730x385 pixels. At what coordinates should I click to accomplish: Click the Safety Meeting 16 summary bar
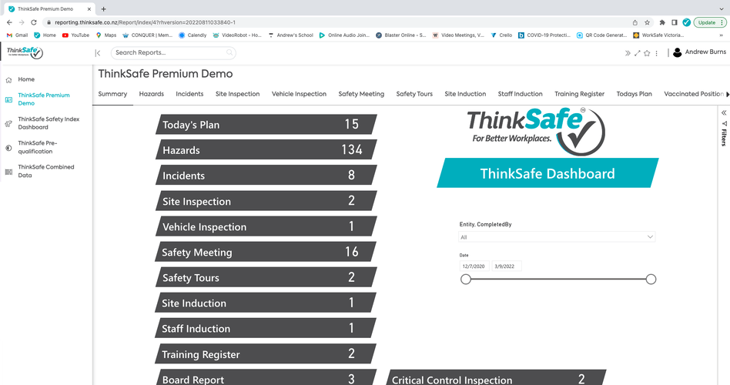pos(266,252)
